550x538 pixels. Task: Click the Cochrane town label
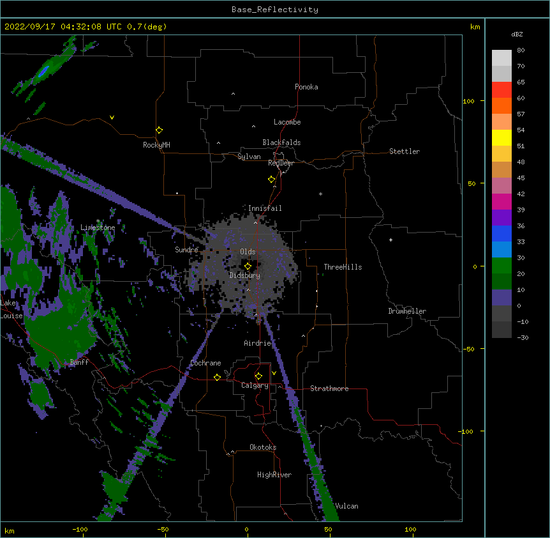[x=205, y=363]
